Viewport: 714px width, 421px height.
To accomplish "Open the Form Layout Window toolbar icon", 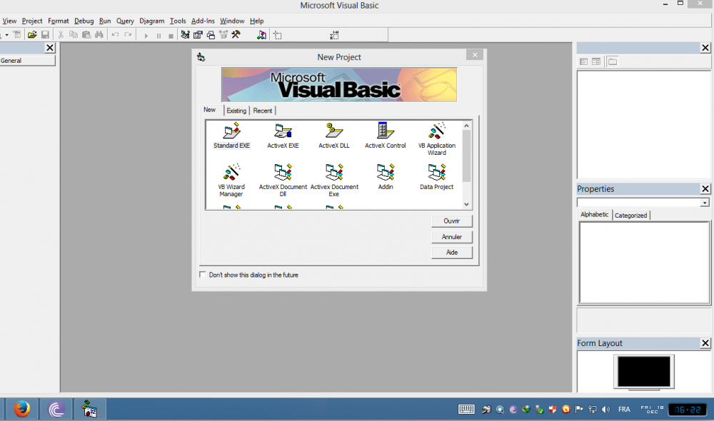I will [x=211, y=34].
